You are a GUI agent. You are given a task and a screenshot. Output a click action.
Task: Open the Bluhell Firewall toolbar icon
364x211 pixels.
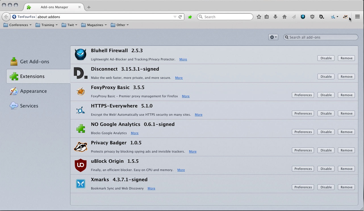(303, 17)
